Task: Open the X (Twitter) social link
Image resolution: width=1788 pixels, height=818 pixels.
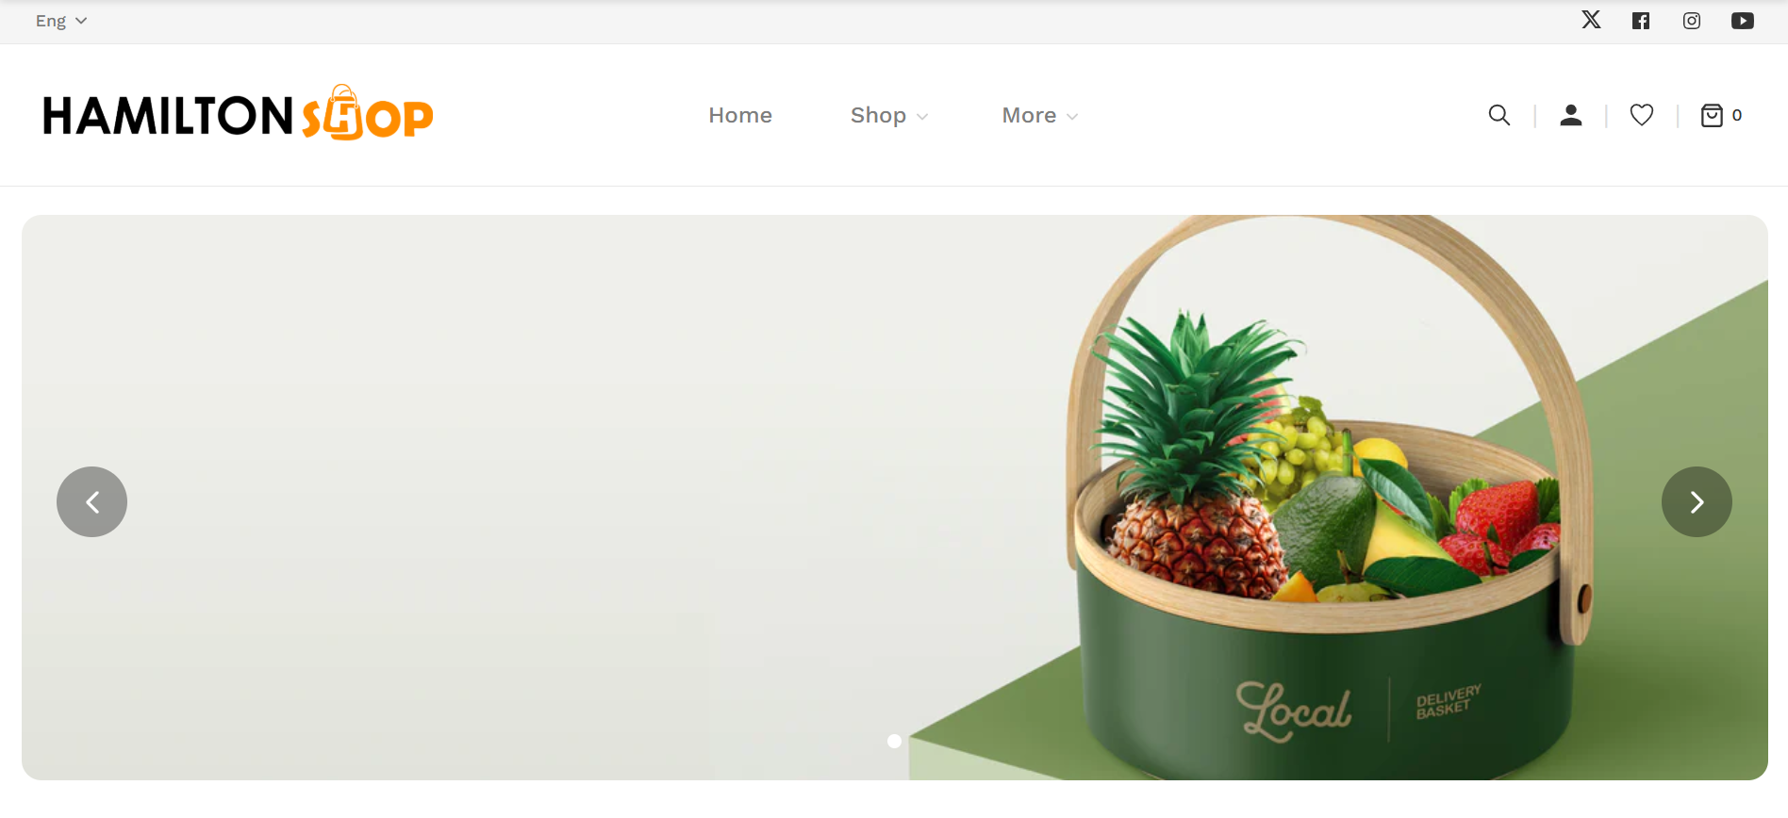Action: pyautogui.click(x=1591, y=20)
